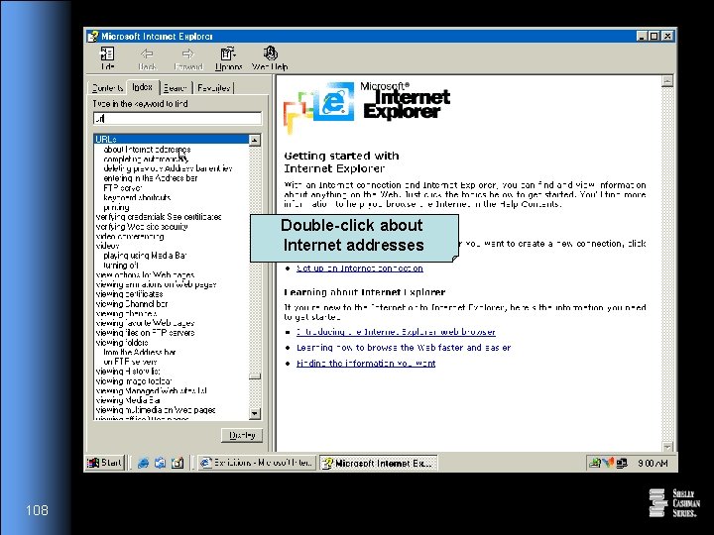Click the network system tray icon
This screenshot has width=714, height=535.
point(622,463)
